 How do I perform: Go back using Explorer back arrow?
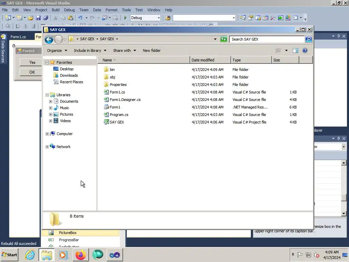(x=49, y=40)
